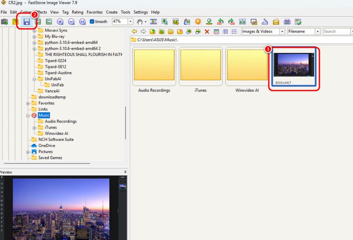The height and width of the screenshot is (240, 353).
Task: Click the red X delete icon
Action: click(x=207, y=32)
